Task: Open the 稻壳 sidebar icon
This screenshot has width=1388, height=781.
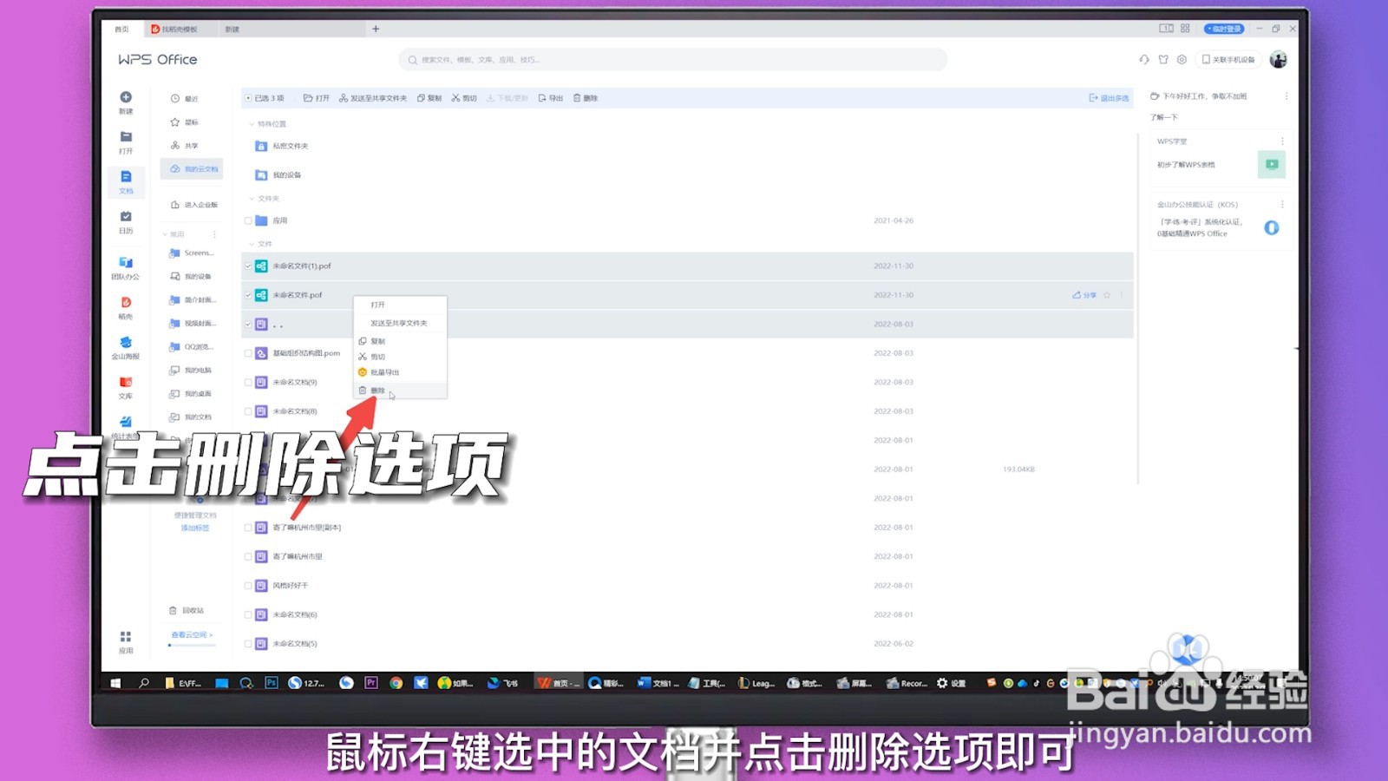Action: [126, 308]
